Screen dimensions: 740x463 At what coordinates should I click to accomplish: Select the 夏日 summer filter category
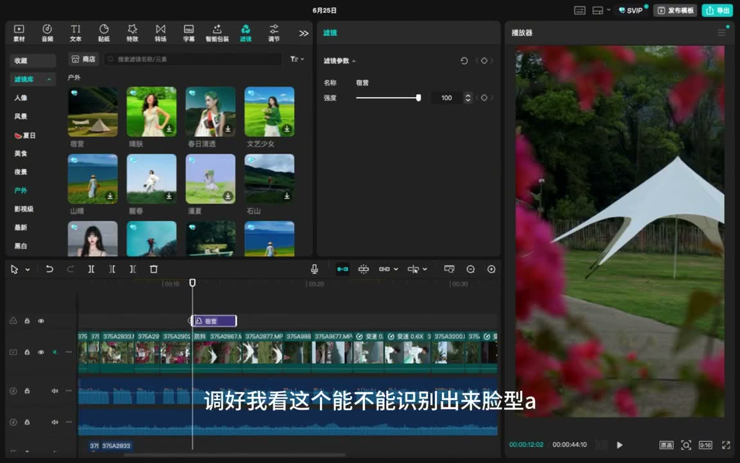[x=24, y=135]
